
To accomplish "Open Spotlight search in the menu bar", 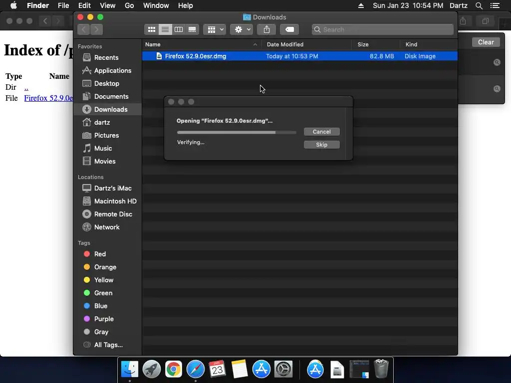I will point(479,5).
